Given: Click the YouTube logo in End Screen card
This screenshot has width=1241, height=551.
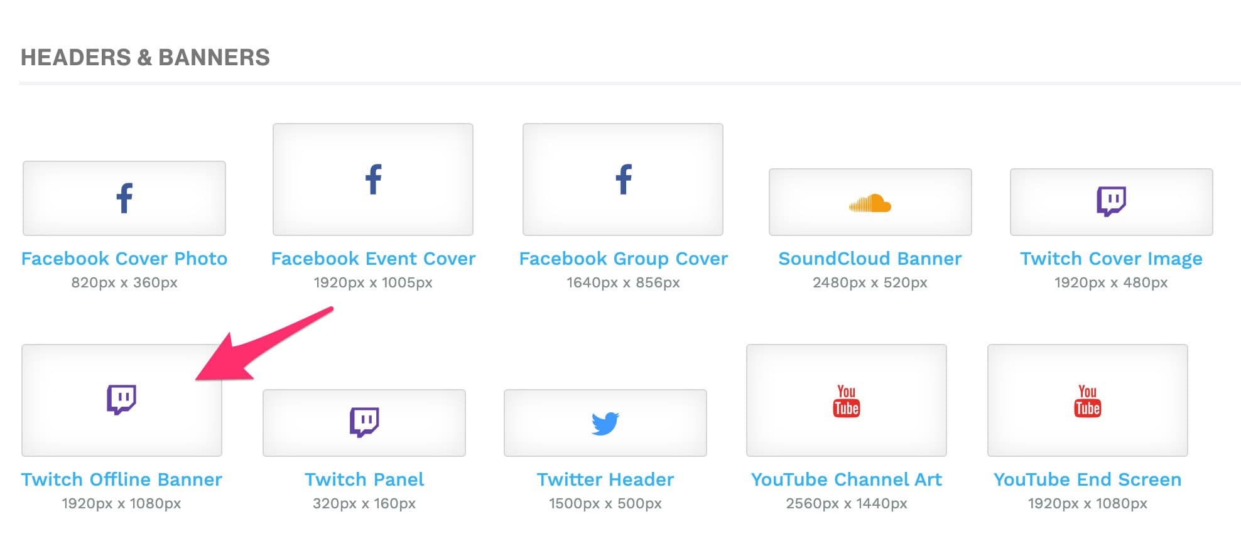Looking at the screenshot, I should [1087, 401].
